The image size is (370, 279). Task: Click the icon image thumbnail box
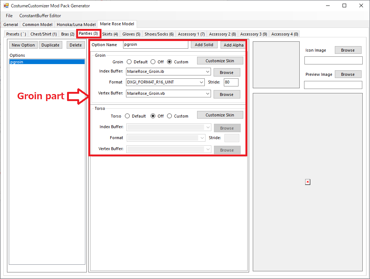coord(276,65)
